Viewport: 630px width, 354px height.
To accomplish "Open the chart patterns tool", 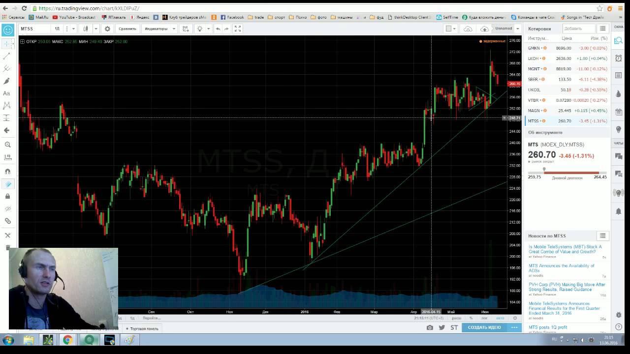I will click(x=7, y=106).
